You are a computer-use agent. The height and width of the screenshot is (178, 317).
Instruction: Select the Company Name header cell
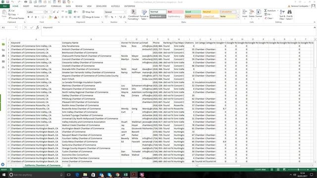point(91,43)
